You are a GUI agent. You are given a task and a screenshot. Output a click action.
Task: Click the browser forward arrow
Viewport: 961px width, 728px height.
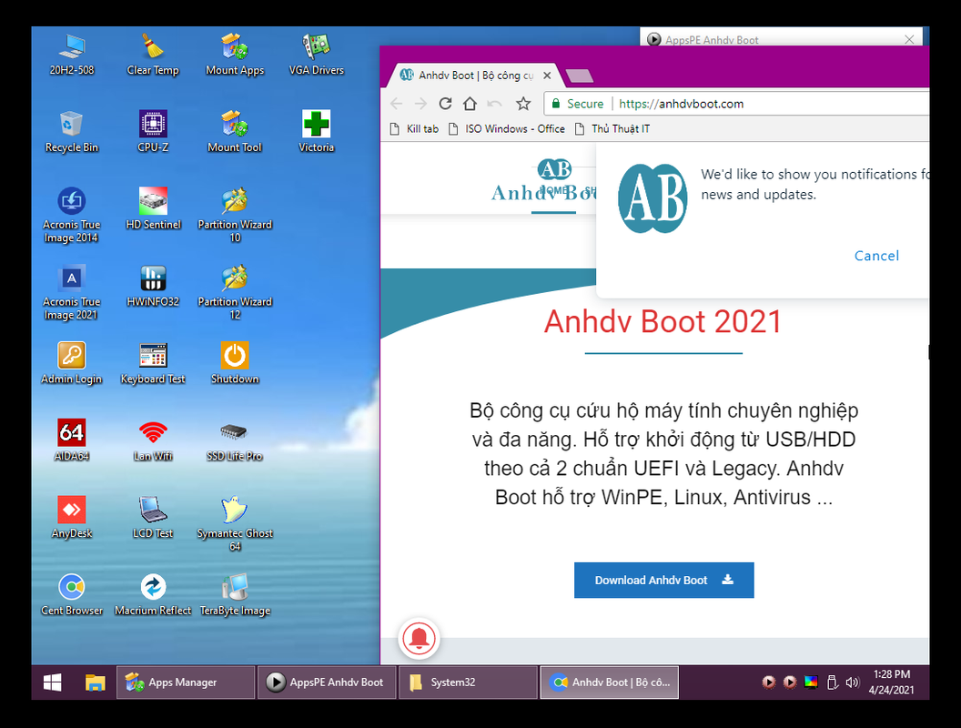coord(420,104)
